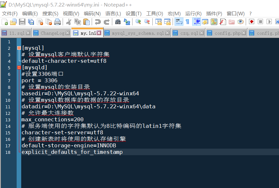Toggle word wrap in the toolbar

pos(179,22)
